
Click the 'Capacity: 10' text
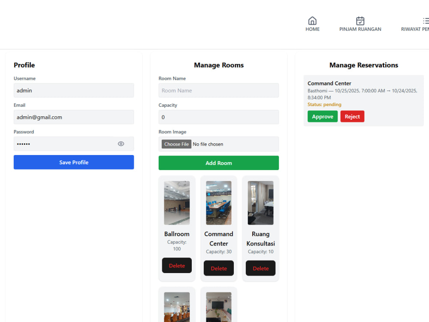(260, 252)
